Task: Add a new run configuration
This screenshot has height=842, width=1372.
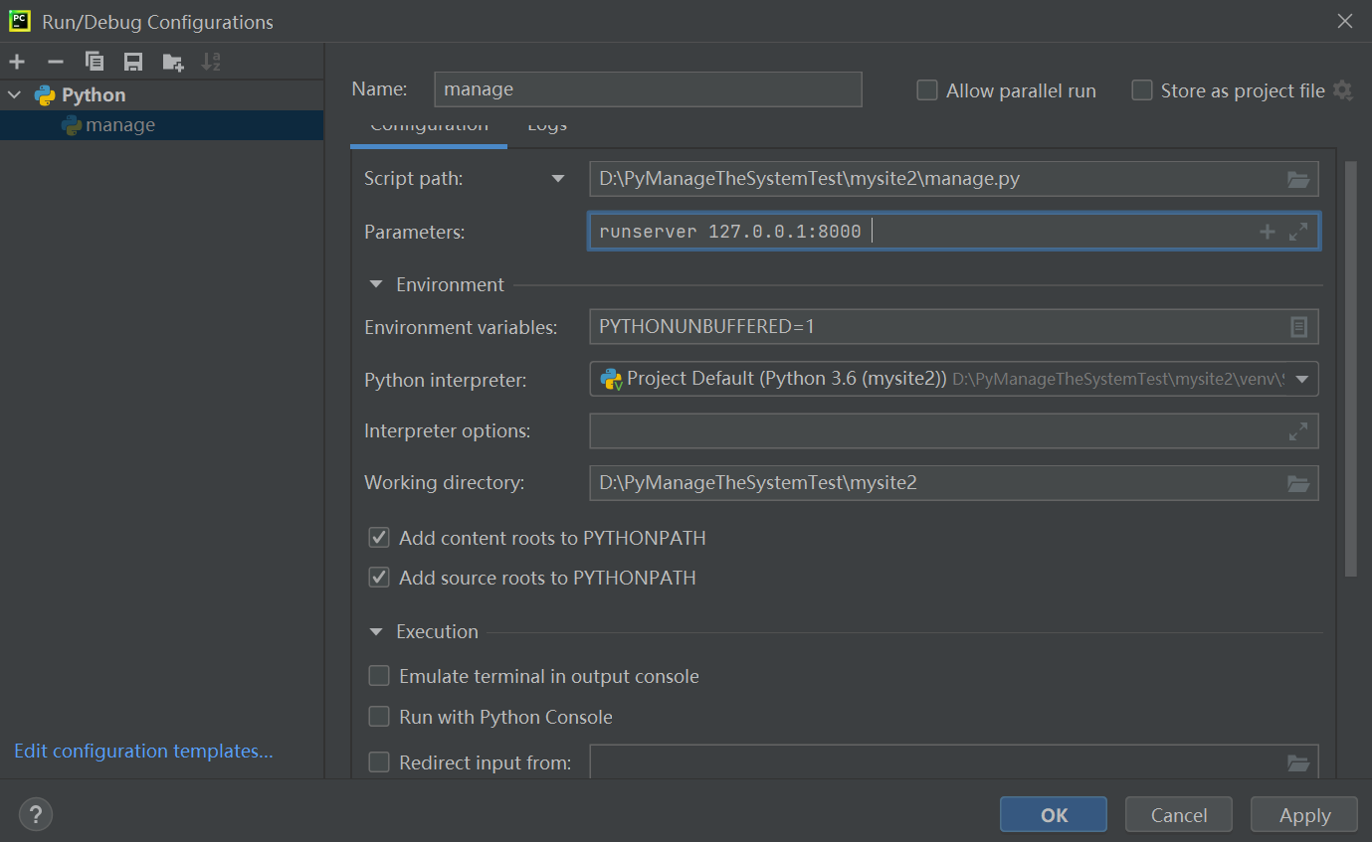Action: click(x=16, y=61)
